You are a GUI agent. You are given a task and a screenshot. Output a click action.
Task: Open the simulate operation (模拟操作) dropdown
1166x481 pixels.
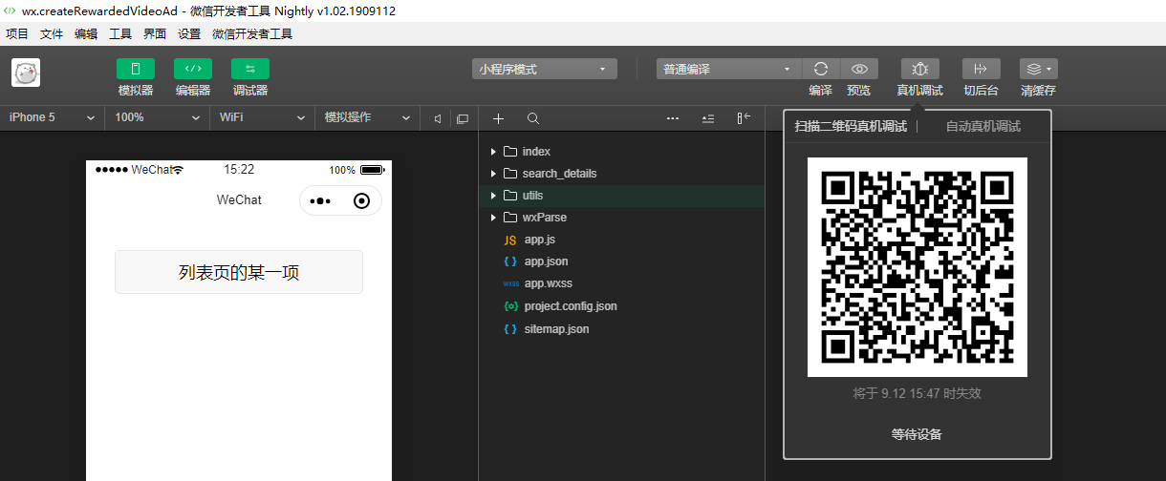click(x=368, y=117)
